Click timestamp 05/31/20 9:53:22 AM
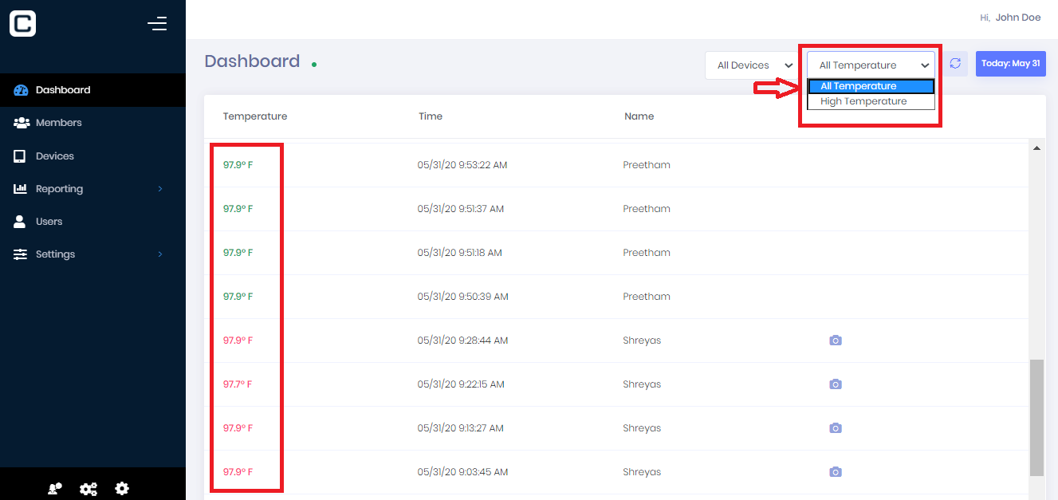The height and width of the screenshot is (500, 1058). click(462, 165)
